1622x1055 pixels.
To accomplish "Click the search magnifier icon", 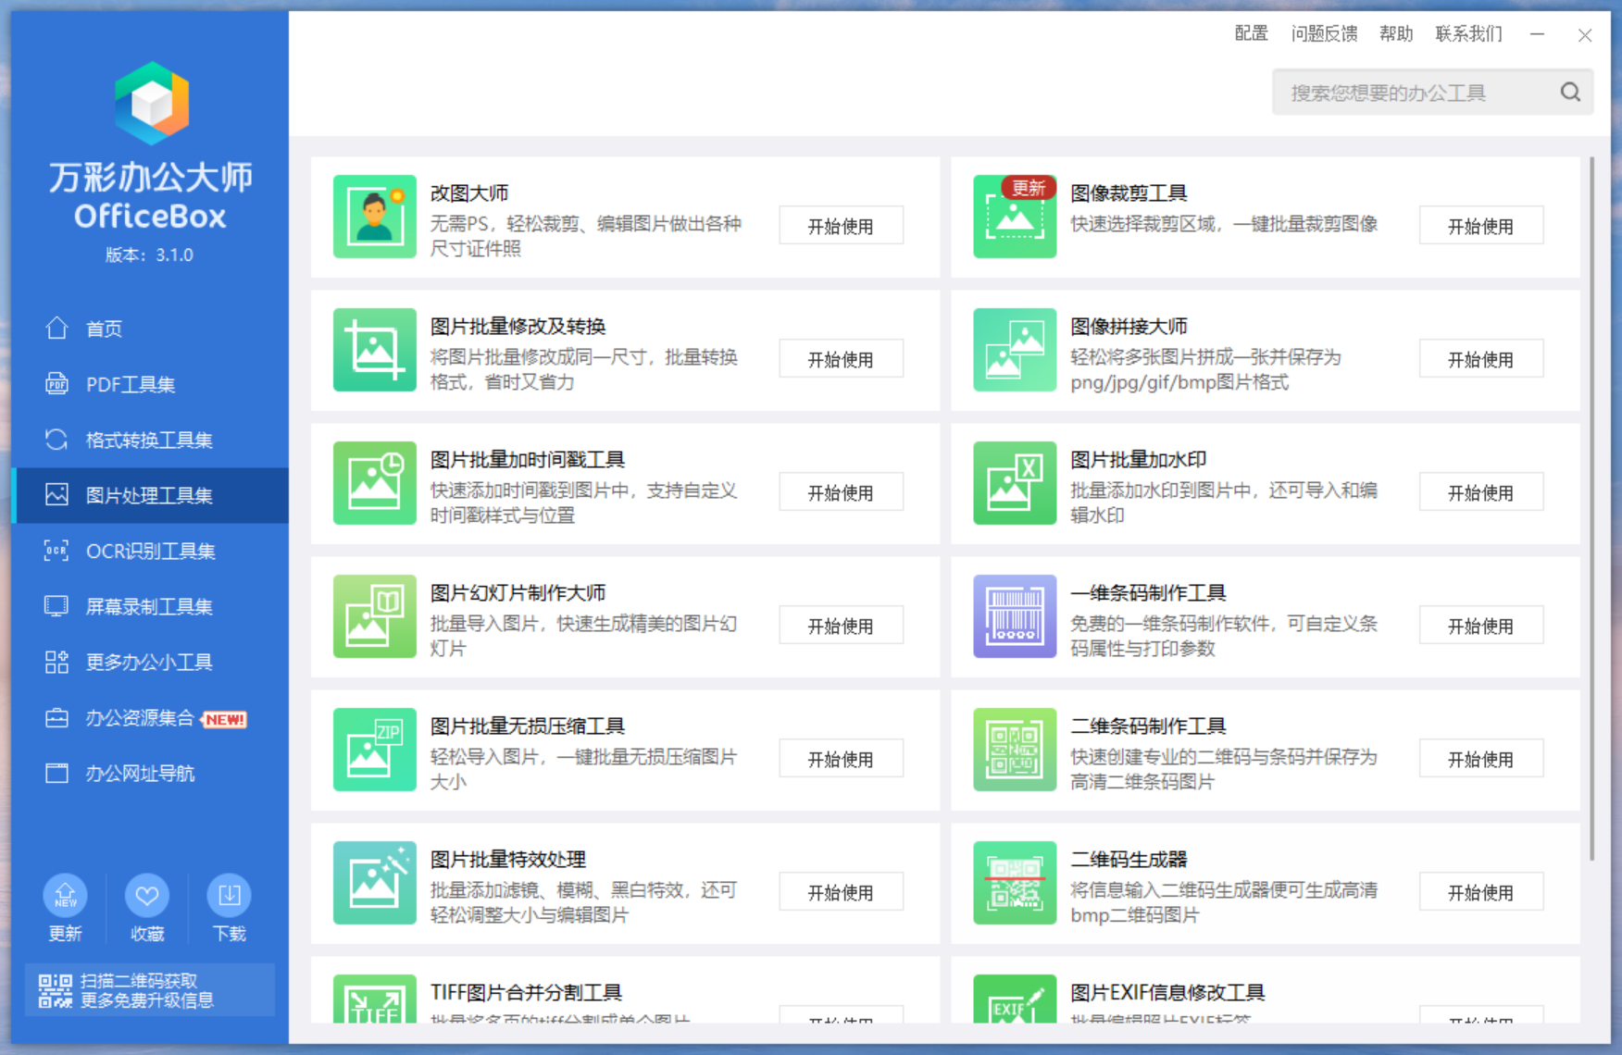I will click(1570, 92).
